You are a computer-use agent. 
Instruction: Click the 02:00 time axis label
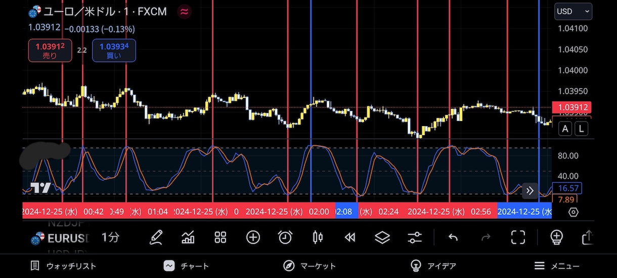(319, 212)
